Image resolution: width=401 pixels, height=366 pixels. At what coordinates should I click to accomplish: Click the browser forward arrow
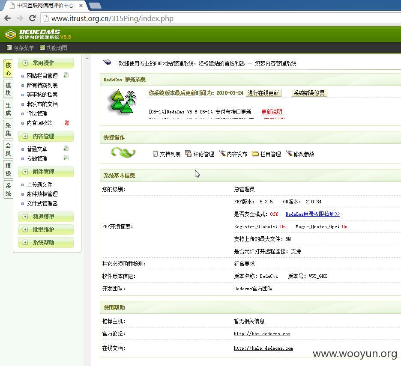[20, 18]
